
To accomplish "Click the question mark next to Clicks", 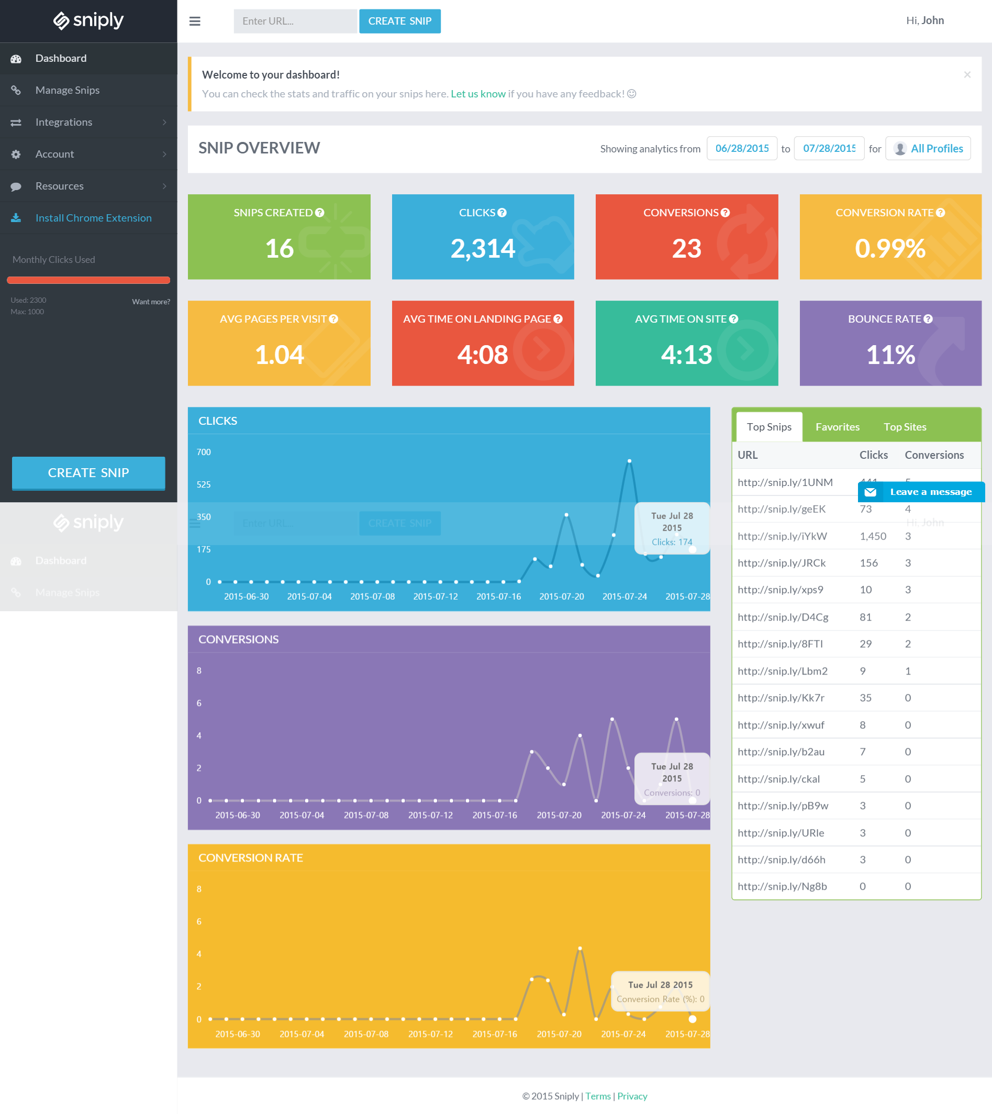I will (x=502, y=213).
